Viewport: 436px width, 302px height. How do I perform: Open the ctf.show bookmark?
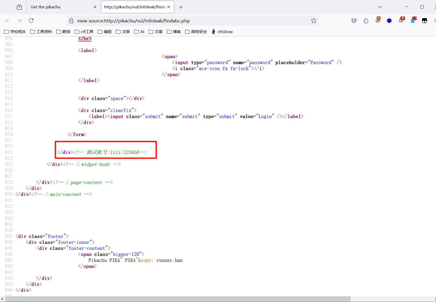click(222, 32)
